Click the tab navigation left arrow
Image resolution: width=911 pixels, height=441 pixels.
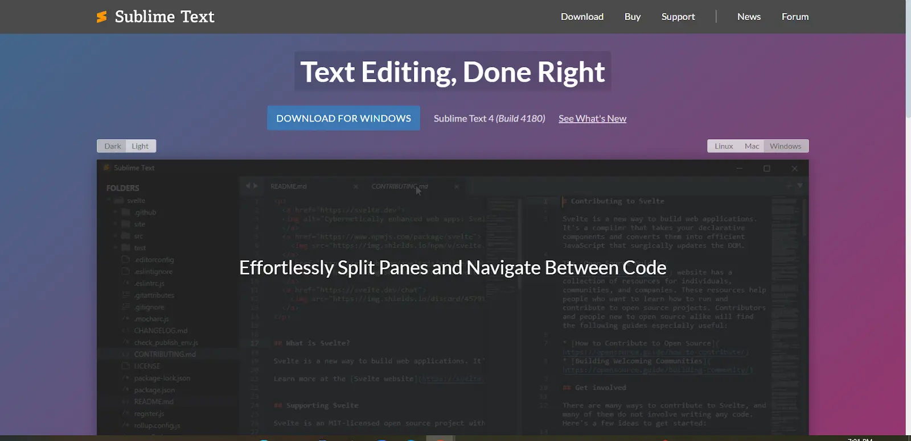click(x=248, y=186)
